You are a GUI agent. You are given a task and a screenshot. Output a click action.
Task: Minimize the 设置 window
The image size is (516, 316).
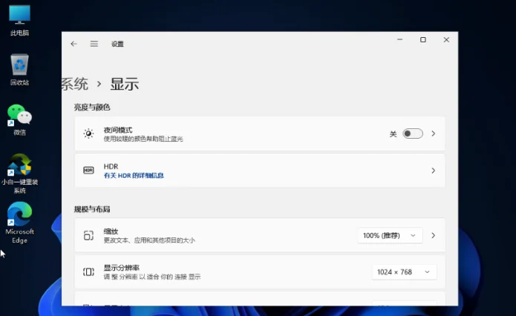400,40
